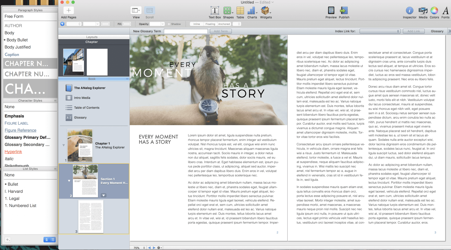
Task: Open the Widgets tool
Action: click(265, 10)
